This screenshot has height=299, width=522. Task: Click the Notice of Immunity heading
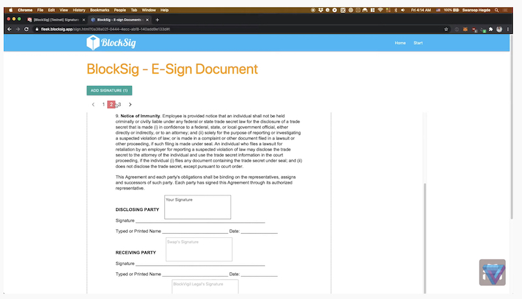tap(140, 116)
